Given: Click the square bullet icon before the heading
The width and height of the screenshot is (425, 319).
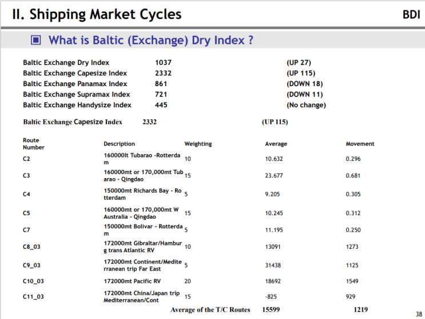Looking at the screenshot, I should pyautogui.click(x=35, y=41).
